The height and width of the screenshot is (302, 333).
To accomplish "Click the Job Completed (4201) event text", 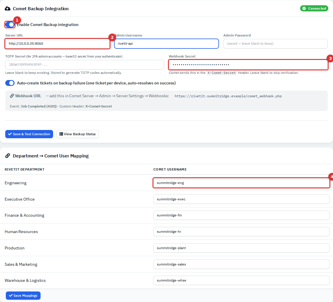I will tap(39, 106).
